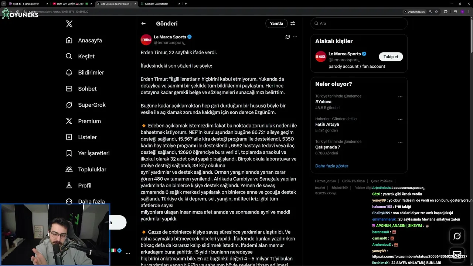Open the X logo home icon
Viewport: 473px width, 266px height.
coord(69,24)
